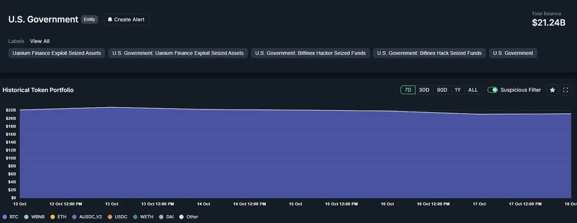Expand chart to fullscreen view
The height and width of the screenshot is (223, 577).
click(565, 90)
